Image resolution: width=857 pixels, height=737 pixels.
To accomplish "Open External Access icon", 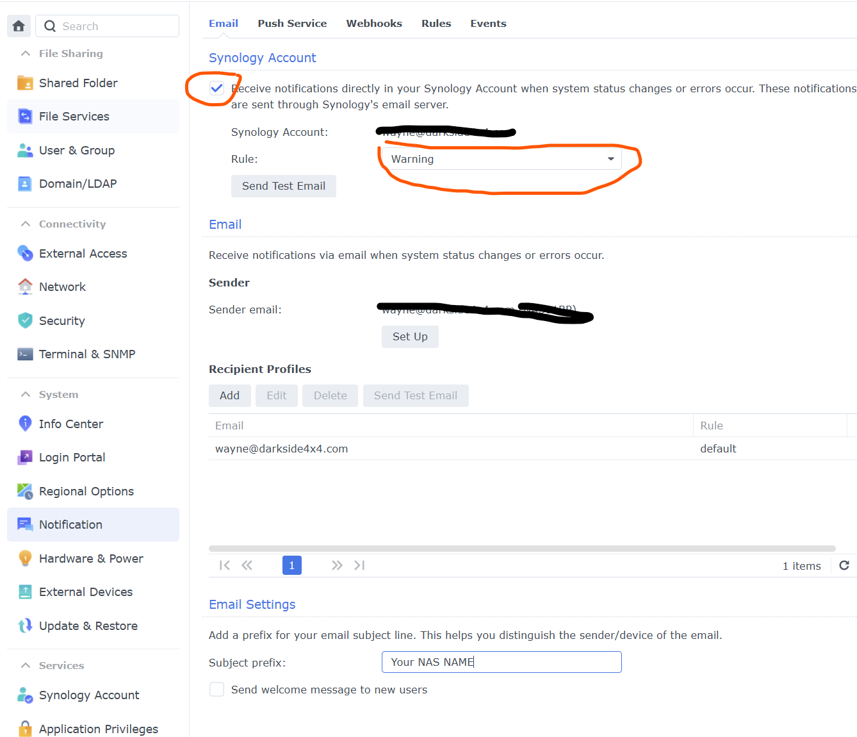I will coord(25,253).
